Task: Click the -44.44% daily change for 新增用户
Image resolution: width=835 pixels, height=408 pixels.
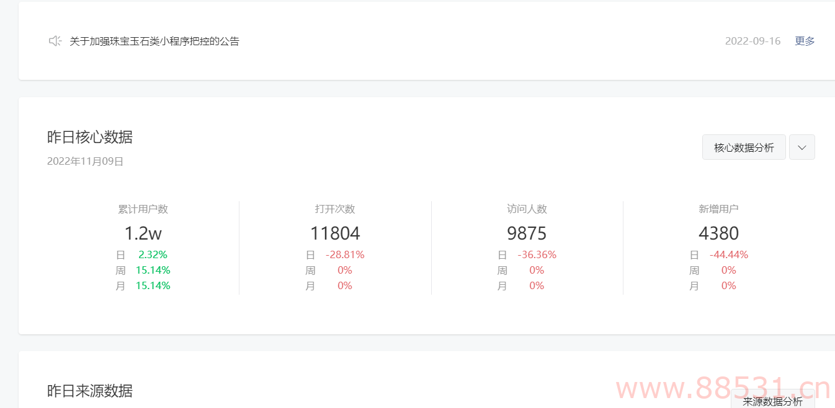Action: click(728, 254)
